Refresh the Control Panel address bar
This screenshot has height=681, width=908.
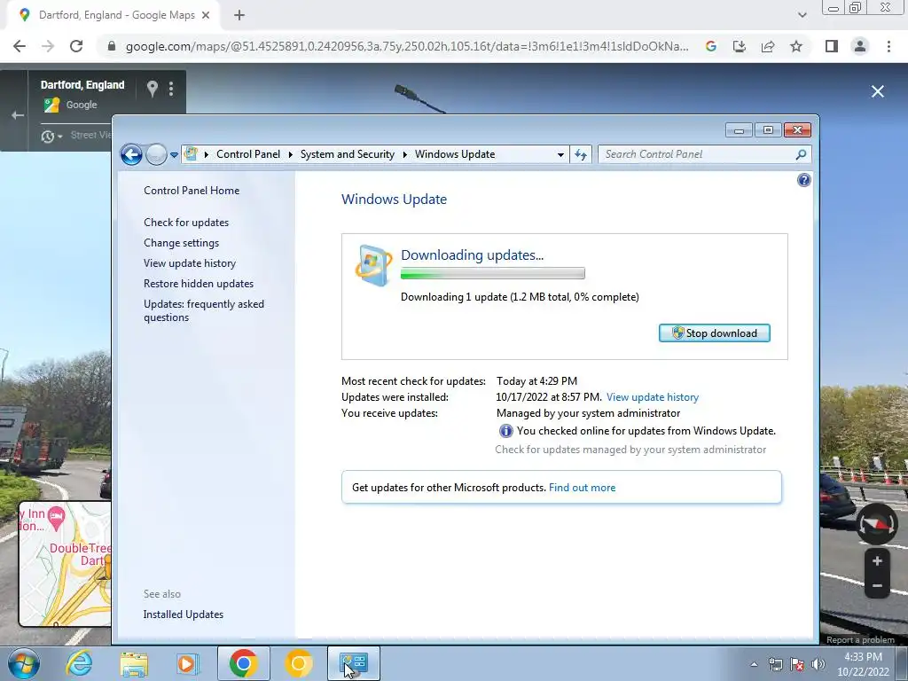click(580, 154)
